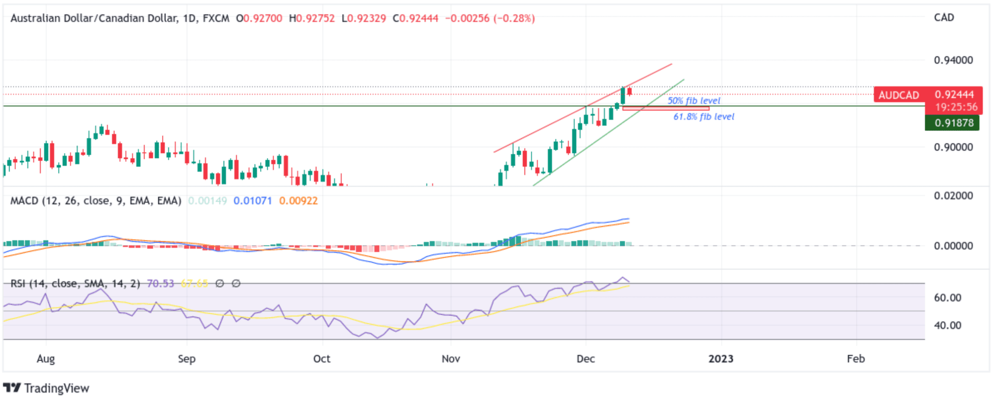Select the 50% fib level annotation
993x408 pixels.
(694, 101)
